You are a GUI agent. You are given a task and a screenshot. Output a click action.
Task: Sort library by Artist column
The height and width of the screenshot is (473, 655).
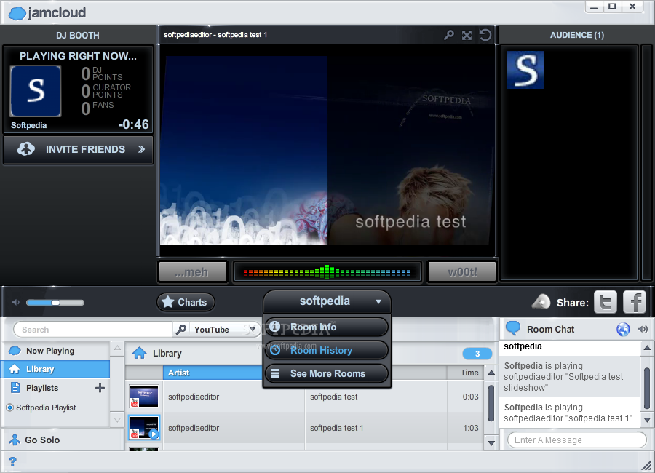coord(213,373)
